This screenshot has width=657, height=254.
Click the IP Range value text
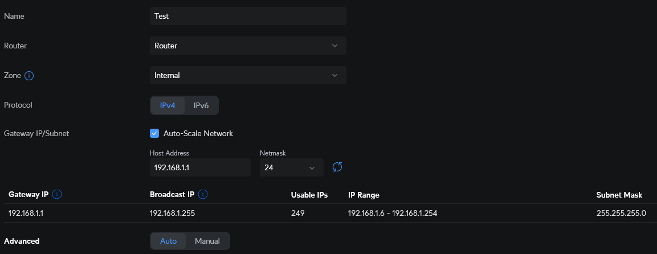coord(393,213)
